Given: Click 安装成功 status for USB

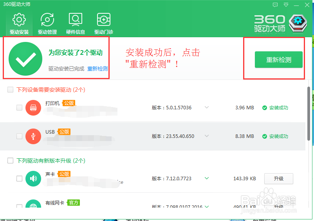Looking at the screenshot, I should tap(275, 136).
